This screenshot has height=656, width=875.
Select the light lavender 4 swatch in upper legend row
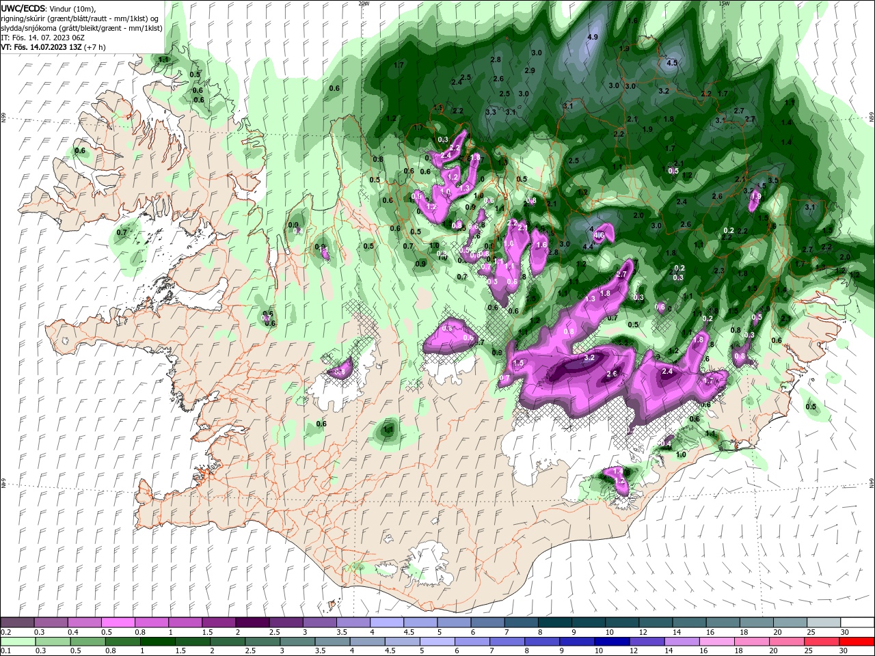point(386,623)
